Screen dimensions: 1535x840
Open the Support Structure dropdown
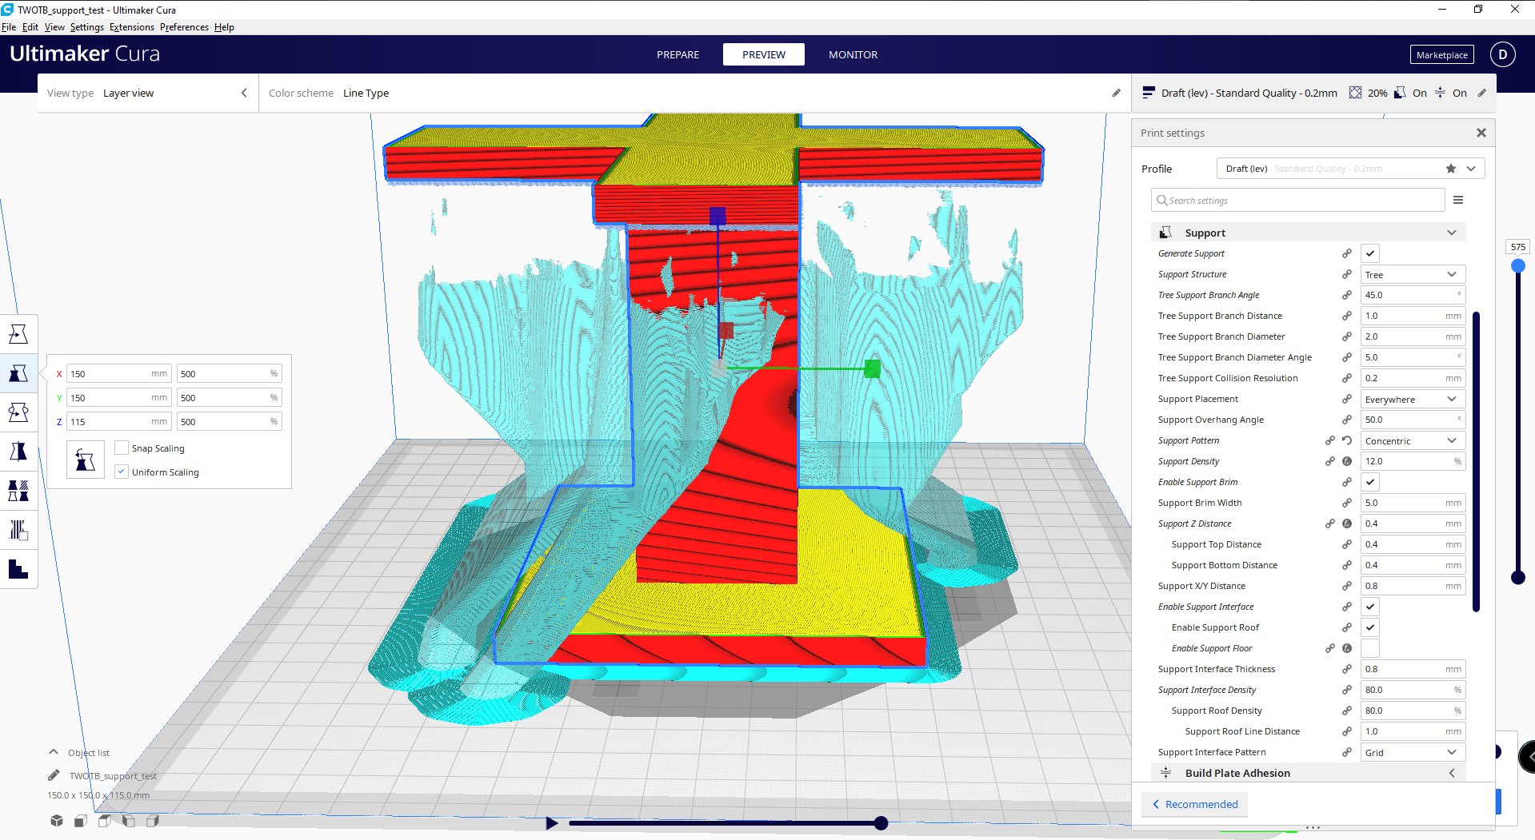(x=1413, y=274)
